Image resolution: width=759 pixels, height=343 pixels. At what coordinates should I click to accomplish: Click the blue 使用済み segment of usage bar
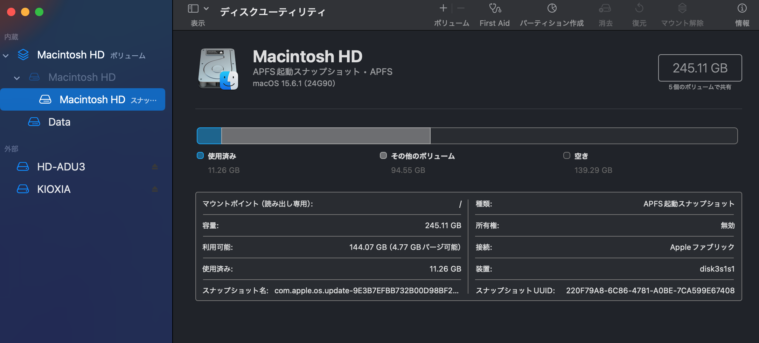pyautogui.click(x=209, y=136)
